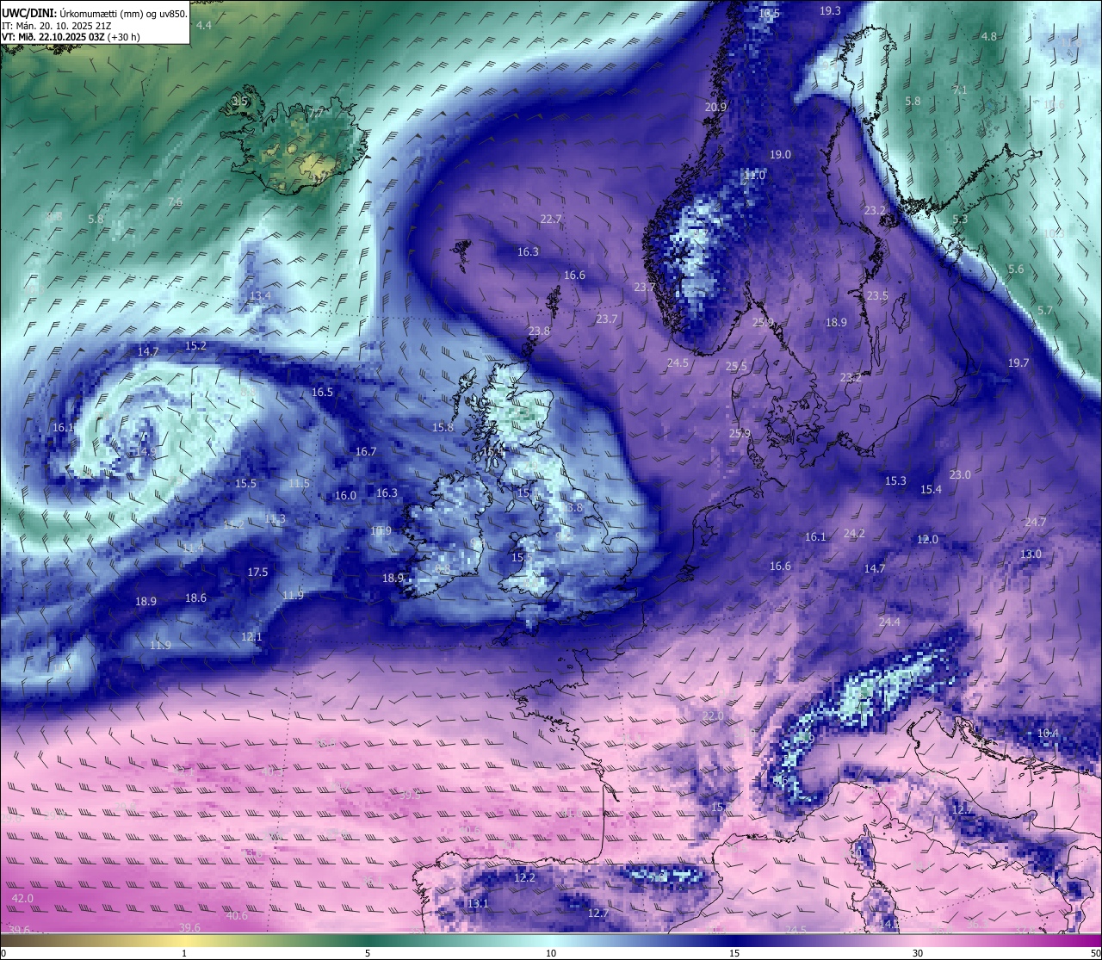Click the '13.4' value on the map
Screen dimensions: 1102x960
point(260,296)
